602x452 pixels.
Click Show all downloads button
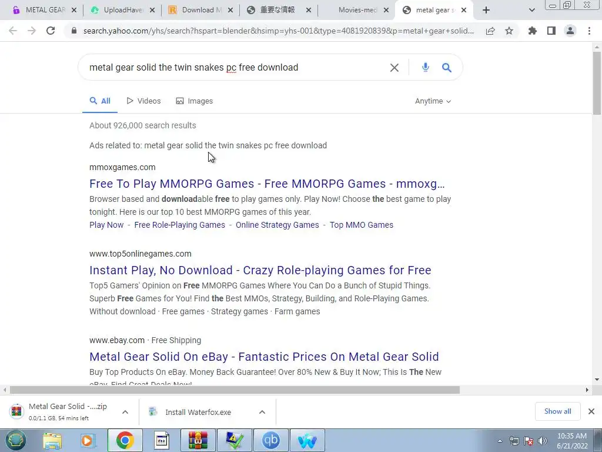click(x=557, y=411)
